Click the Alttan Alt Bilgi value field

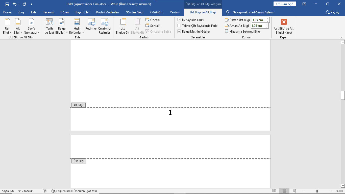click(x=258, y=26)
